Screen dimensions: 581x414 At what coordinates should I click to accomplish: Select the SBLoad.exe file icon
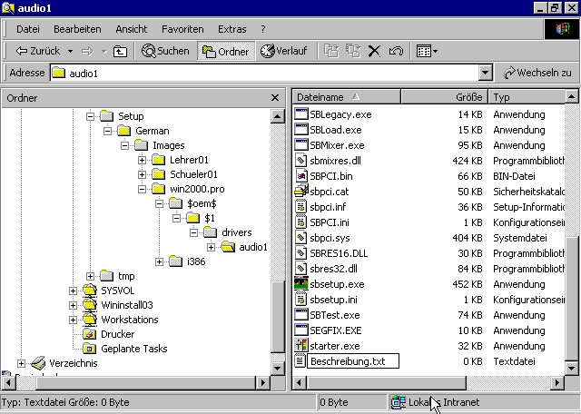[x=300, y=130]
